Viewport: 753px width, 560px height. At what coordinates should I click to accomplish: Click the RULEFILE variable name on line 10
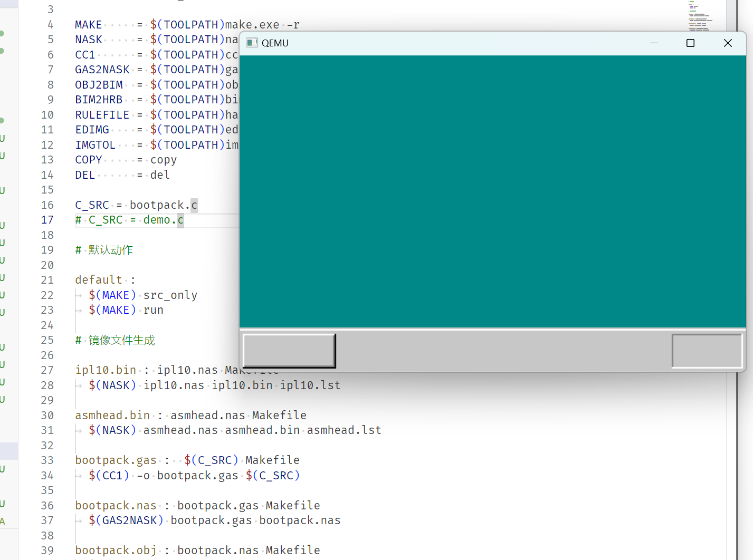coord(102,115)
